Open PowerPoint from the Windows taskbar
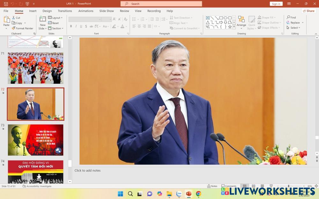Image resolution: width=319 pixels, height=199 pixels. click(189, 194)
